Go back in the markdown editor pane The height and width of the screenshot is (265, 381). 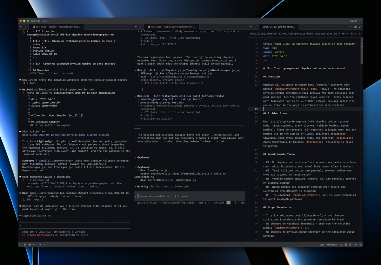point(251,27)
